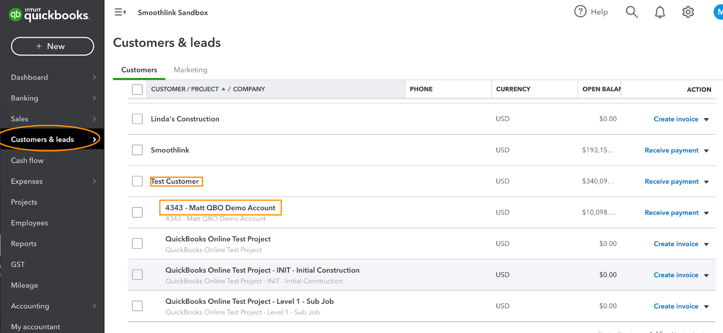This screenshot has height=333, width=723.
Task: Click the New button
Action: pyautogui.click(x=52, y=46)
